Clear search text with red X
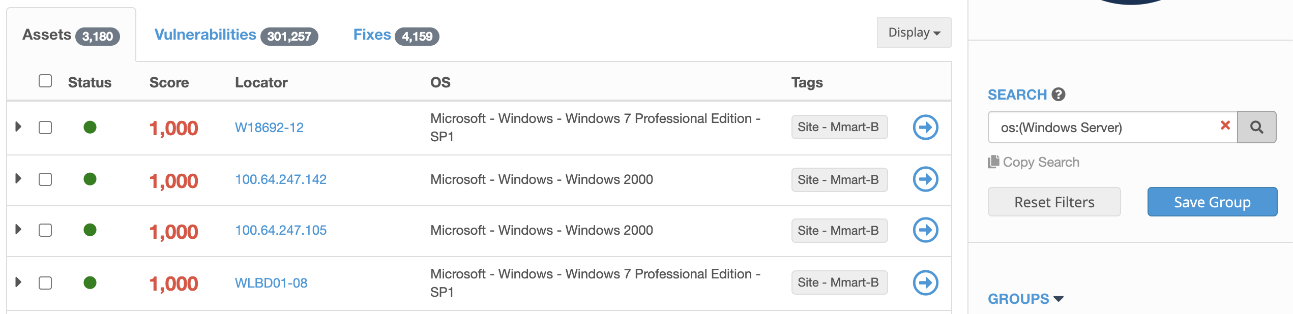Viewport: 1293px width, 314px height. (1225, 125)
